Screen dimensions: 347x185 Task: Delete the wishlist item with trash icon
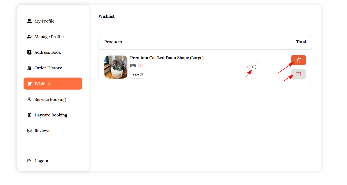(298, 74)
